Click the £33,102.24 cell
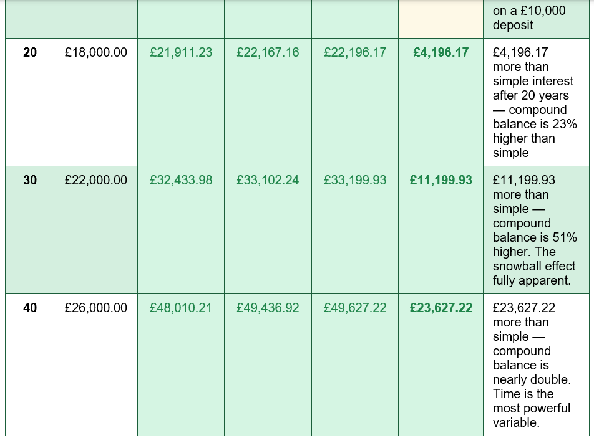Image resolution: width=594 pixels, height=438 pixels. tap(268, 229)
